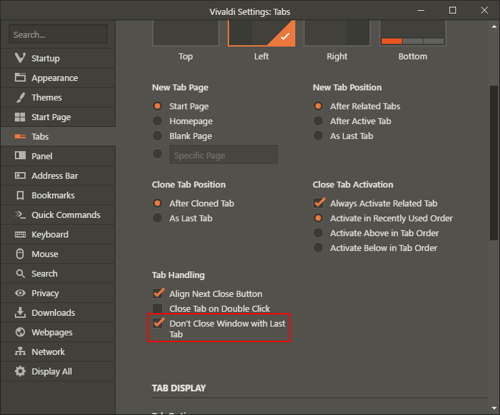
Task: Choose Right tab bar position thumbnail
Action: click(x=337, y=33)
